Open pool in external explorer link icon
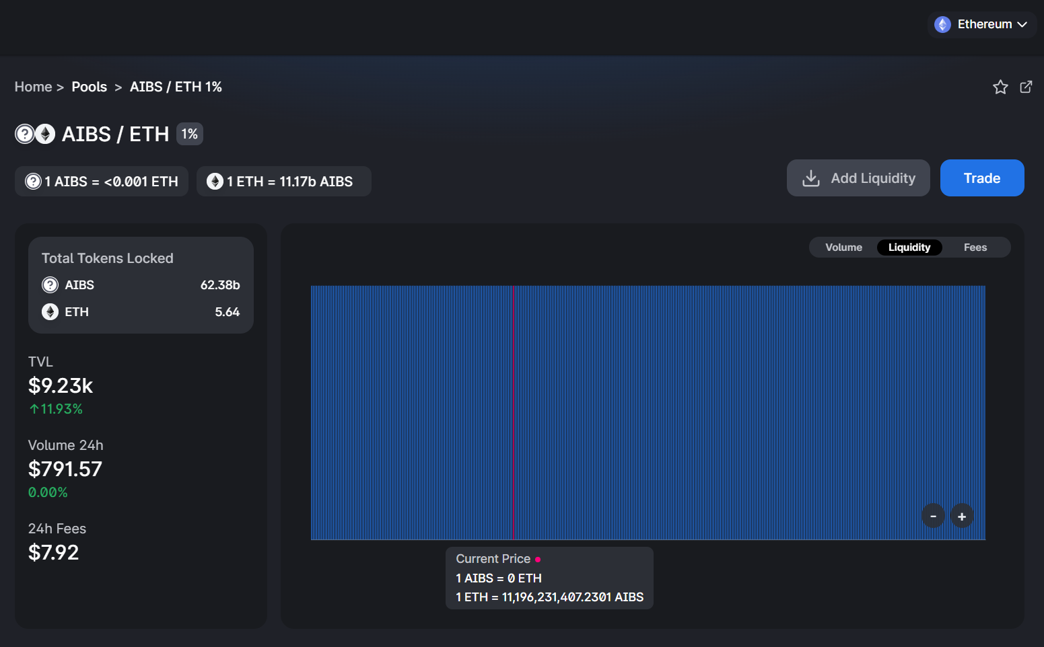1044x647 pixels. tap(1026, 87)
